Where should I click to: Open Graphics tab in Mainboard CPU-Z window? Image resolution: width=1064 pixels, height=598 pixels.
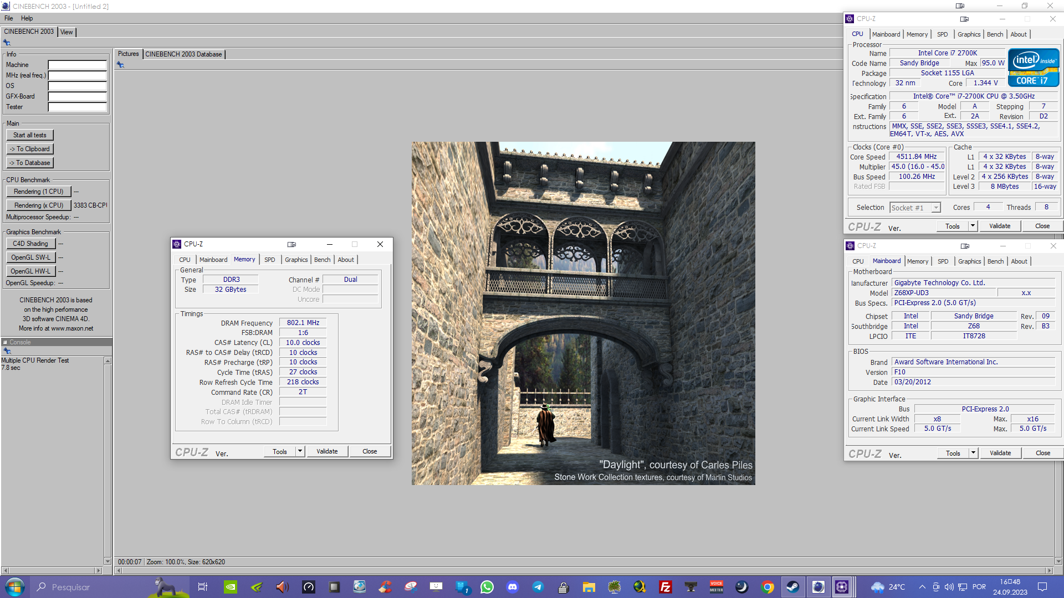click(x=969, y=261)
